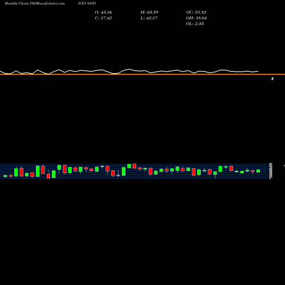Screen dimensions: 285x285
Task: Click the 'Monthly Charts INDMunafaSutra.com' title text
Action: coord(35,3)
